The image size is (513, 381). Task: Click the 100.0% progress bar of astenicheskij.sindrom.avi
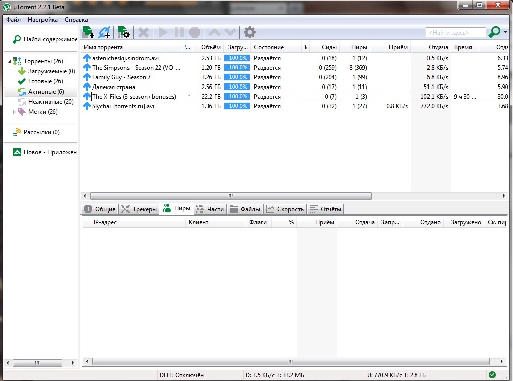coord(237,58)
